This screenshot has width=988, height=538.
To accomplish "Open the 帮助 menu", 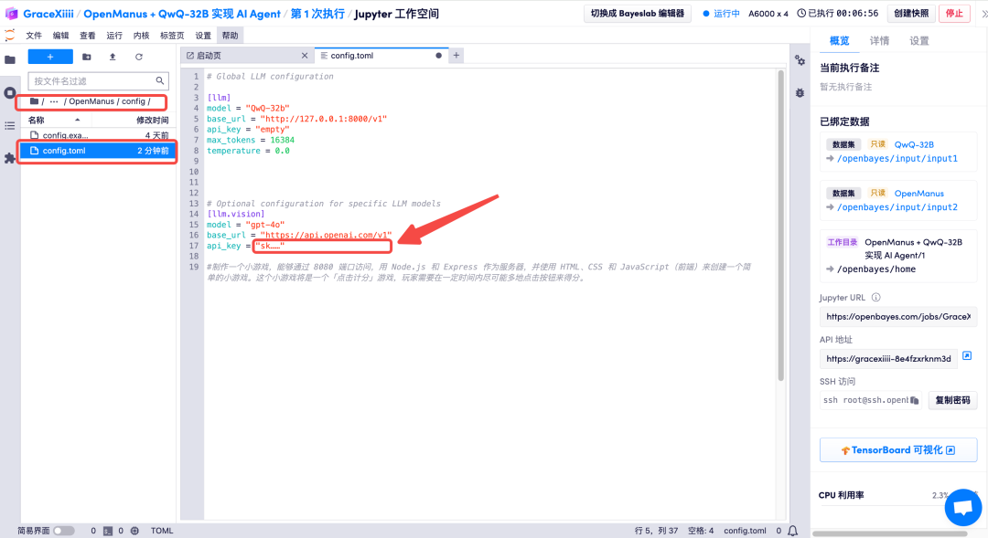I will [x=230, y=36].
